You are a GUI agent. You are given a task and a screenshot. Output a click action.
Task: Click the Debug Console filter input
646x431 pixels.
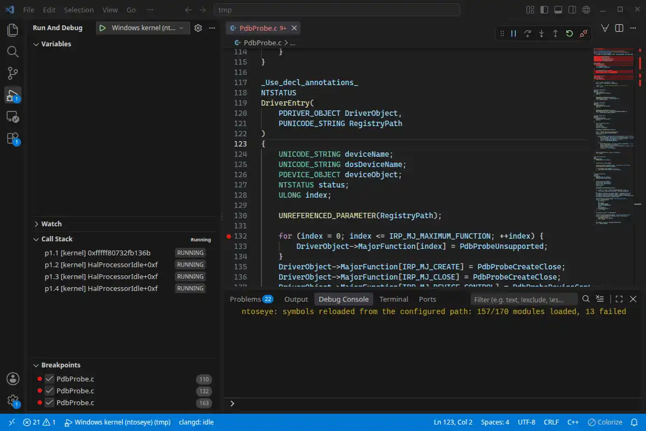(524, 300)
